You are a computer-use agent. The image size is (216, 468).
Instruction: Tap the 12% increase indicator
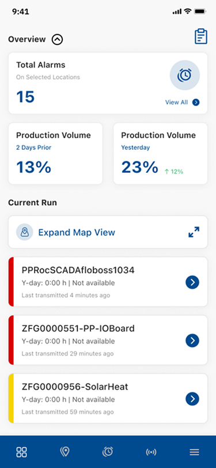coord(173,172)
